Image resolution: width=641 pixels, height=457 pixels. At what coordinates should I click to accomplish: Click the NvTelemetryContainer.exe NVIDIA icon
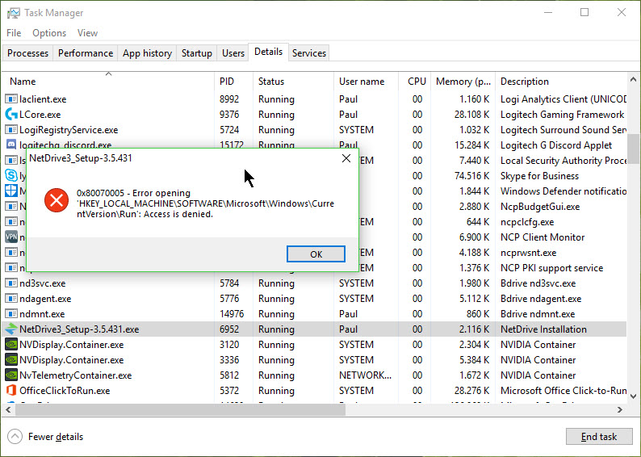point(11,375)
